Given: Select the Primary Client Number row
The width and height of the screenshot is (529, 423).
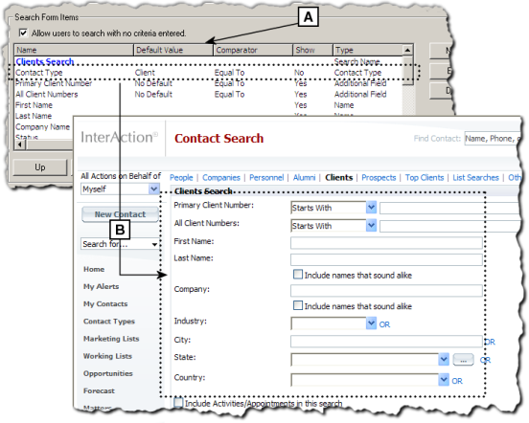Looking at the screenshot, I should 209,83.
